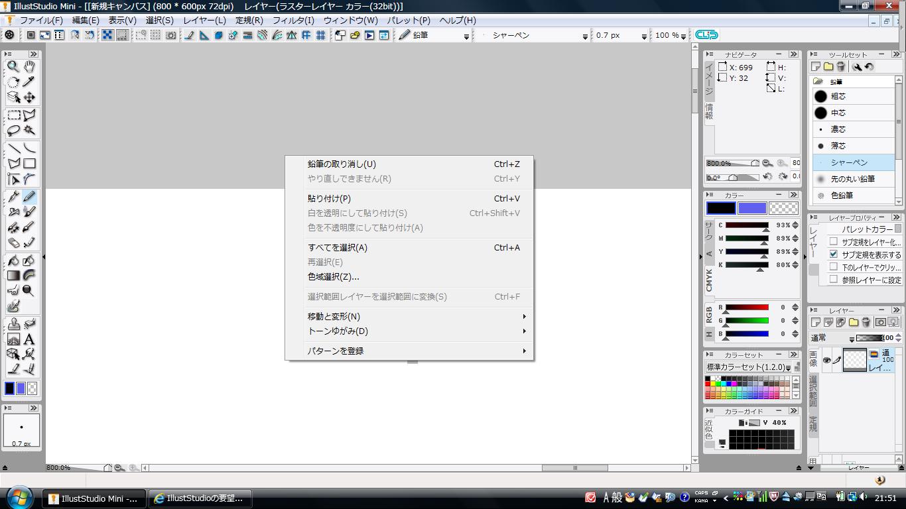Screen dimensions: 906x509
Task: Choose 鉛筆の取り消し(U) from context menu
Action: 409,164
